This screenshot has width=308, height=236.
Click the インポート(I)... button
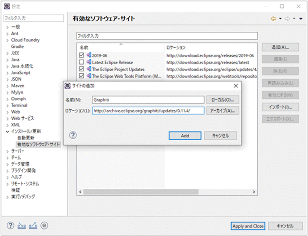pyautogui.click(x=281, y=107)
